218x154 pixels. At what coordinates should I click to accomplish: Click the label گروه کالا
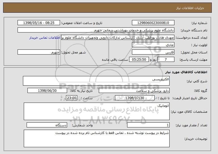tap(200, 91)
